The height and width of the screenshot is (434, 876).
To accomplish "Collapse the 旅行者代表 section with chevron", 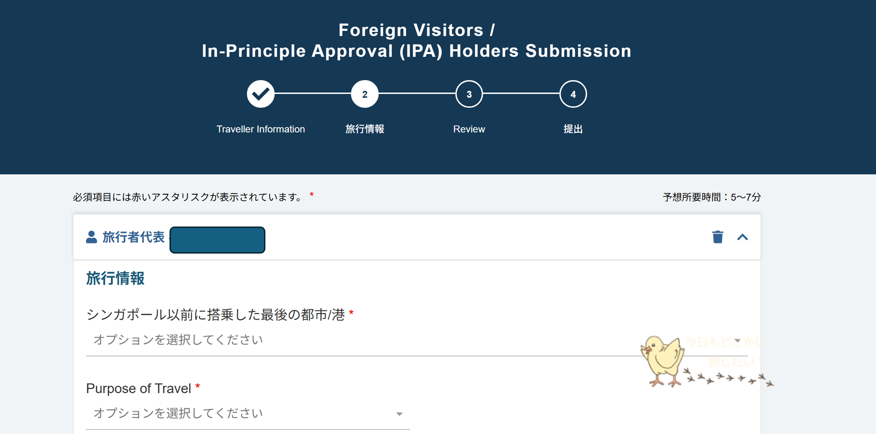I will (x=742, y=237).
